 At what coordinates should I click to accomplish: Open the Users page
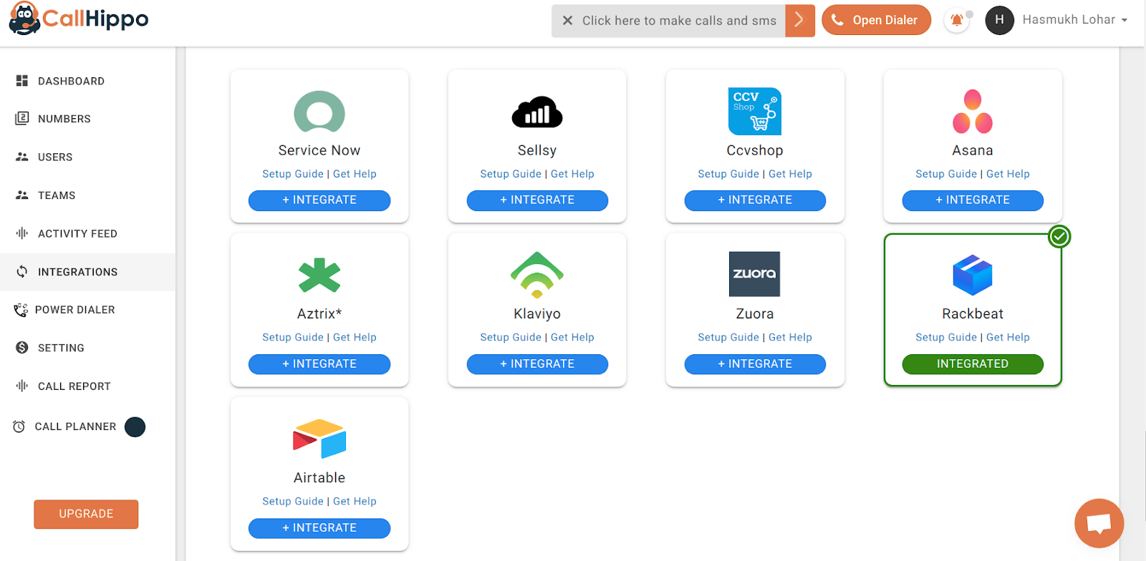pyautogui.click(x=87, y=157)
